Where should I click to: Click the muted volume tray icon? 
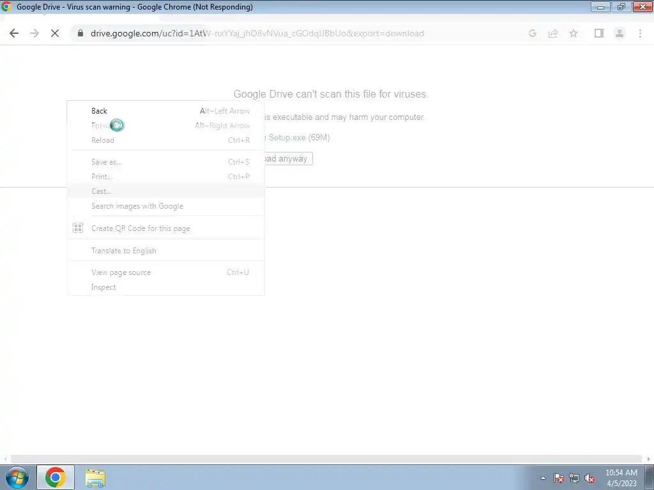pos(589,478)
